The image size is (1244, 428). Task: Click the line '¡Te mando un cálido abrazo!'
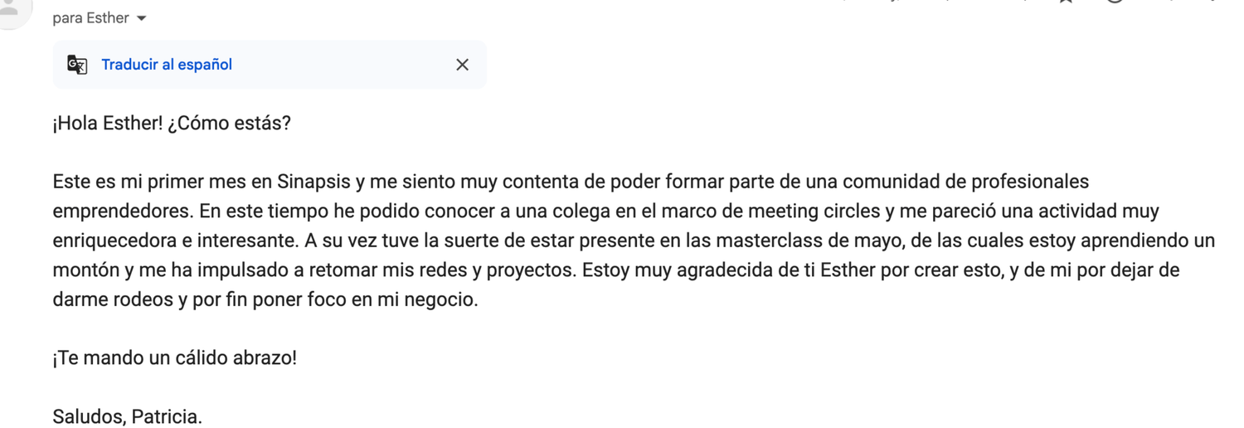(x=175, y=359)
